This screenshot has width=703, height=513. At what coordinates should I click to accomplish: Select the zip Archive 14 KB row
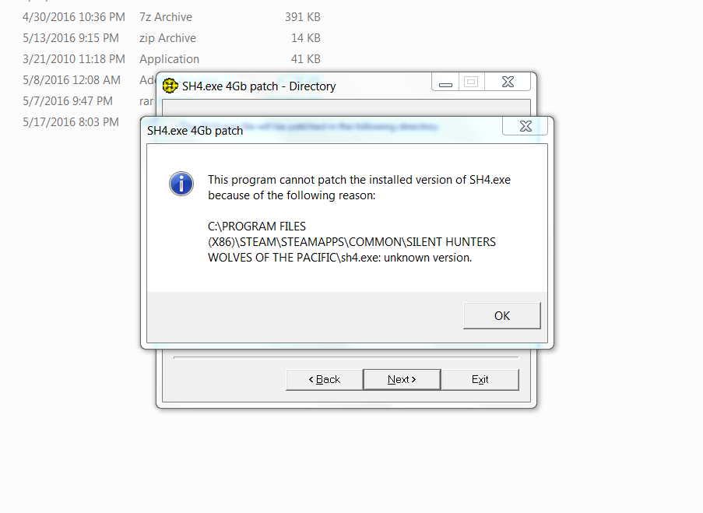click(x=171, y=38)
